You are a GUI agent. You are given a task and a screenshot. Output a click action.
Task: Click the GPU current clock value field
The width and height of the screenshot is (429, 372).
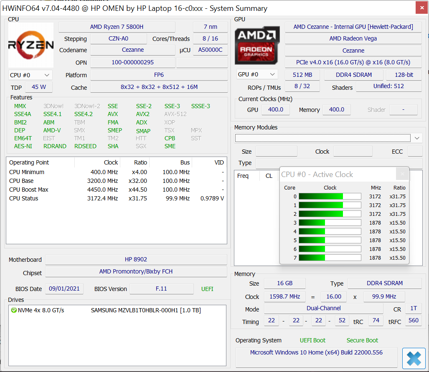point(276,110)
